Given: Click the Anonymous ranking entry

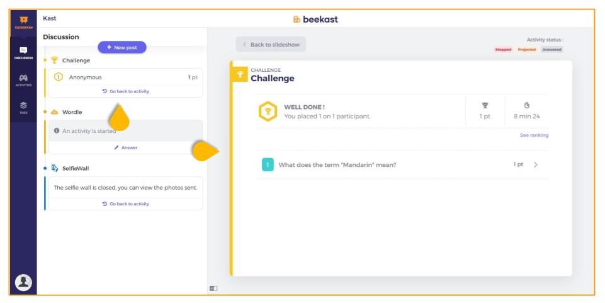Looking at the screenshot, I should (x=125, y=77).
